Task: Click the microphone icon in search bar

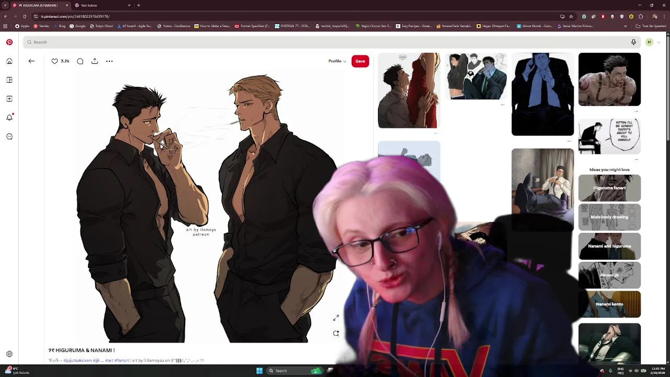Action: [633, 42]
